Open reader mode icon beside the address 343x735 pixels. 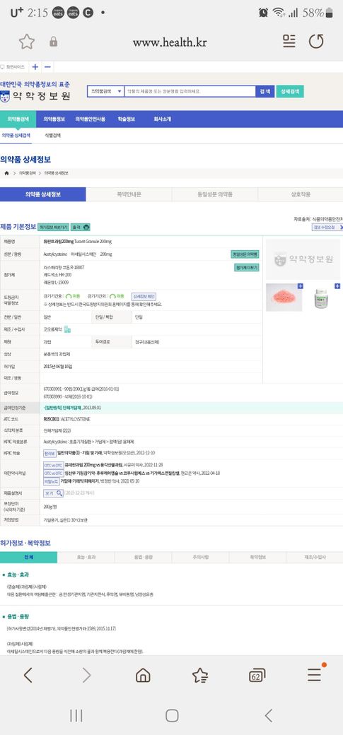point(289,42)
